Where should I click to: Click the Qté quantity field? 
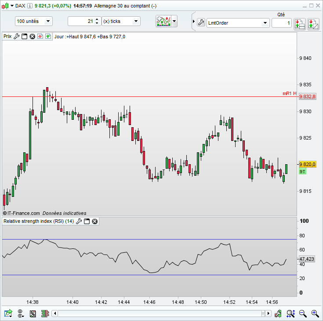282,23
